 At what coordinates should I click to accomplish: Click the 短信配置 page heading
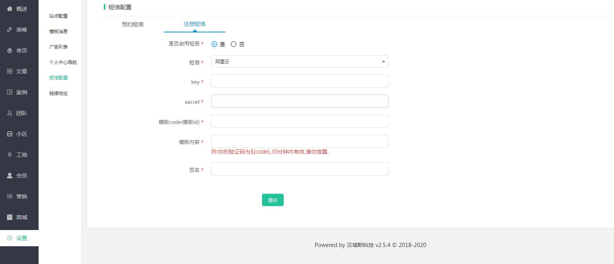[120, 7]
